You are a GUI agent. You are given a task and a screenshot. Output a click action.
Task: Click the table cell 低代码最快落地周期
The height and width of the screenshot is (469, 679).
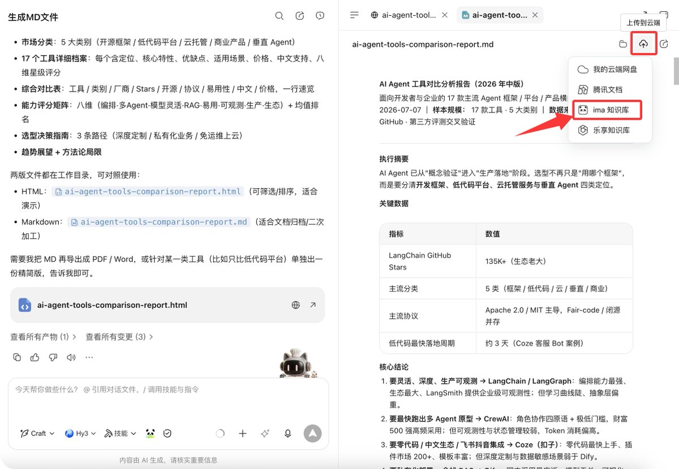(x=428, y=343)
